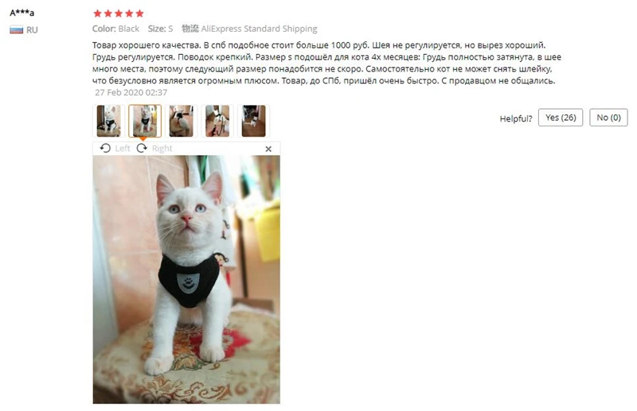Screen dimensions: 637x411
Task: Click the Left rotate label
Action: tap(123, 149)
